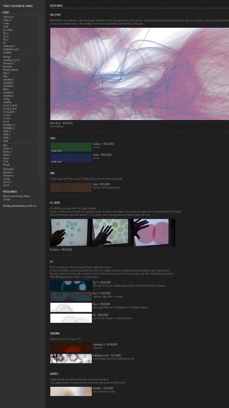Screen dimensions: 229x408
Task: Open the Goodbye thumbnail
Action: pyautogui.click(x=71, y=391)
